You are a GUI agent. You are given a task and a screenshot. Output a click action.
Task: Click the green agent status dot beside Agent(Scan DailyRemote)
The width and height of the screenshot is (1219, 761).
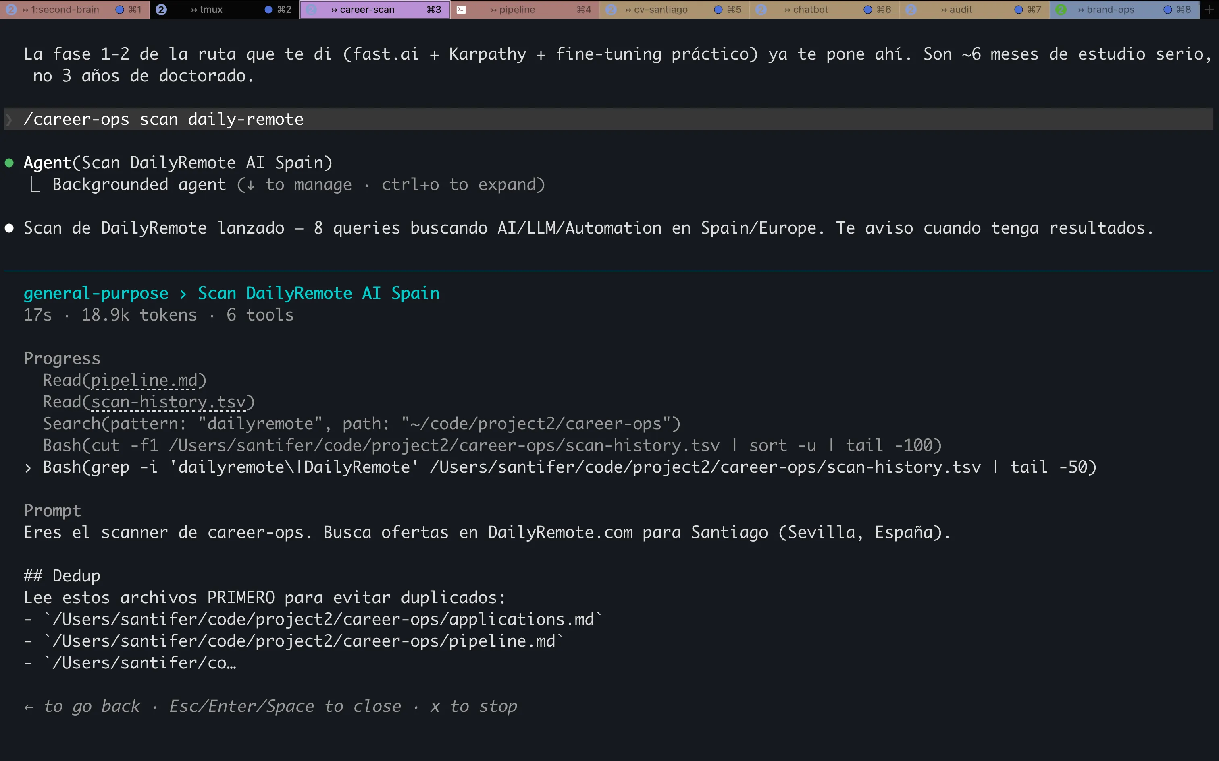coord(9,162)
